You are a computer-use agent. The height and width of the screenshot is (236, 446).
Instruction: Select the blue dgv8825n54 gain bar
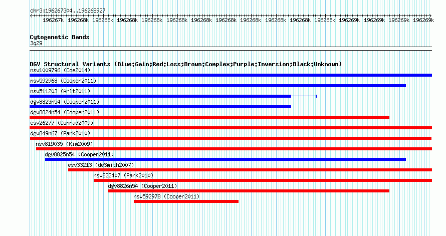pos(226,159)
